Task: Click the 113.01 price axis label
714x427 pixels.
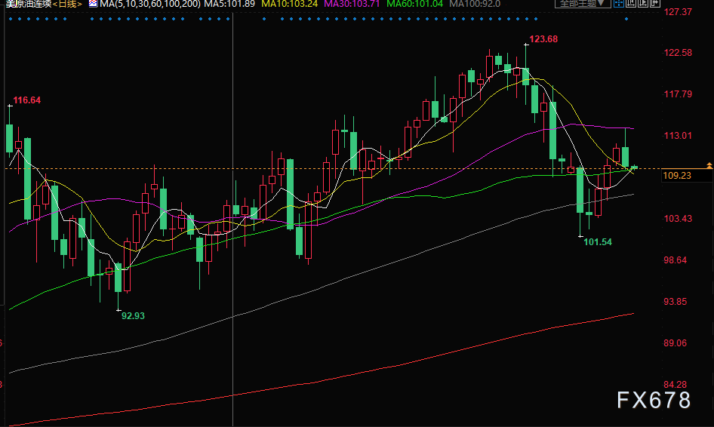Action: [678, 136]
